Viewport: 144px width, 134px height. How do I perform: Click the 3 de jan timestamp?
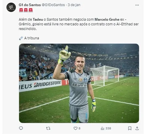click(x=74, y=5)
